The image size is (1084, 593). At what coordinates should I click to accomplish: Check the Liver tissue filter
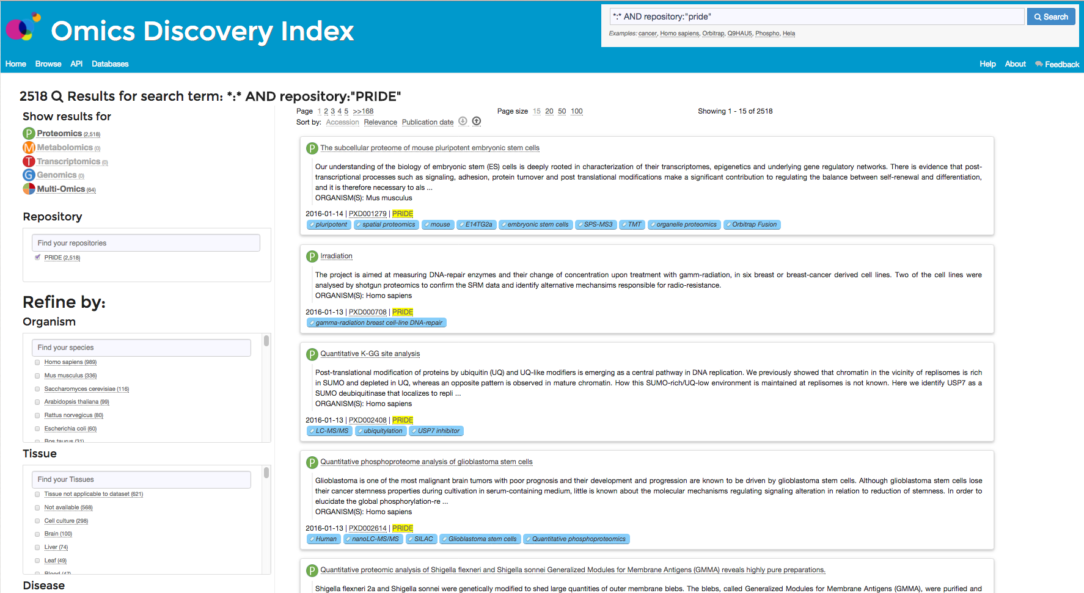[37, 547]
